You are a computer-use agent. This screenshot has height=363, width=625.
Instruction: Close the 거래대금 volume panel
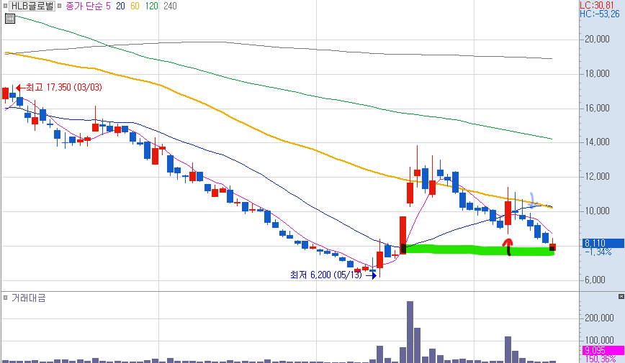click(621, 297)
